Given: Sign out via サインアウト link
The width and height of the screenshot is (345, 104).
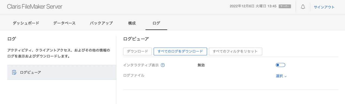Looking at the screenshot, I should pos(324,7).
